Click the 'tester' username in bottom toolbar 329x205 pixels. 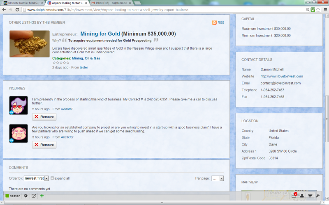(15, 196)
